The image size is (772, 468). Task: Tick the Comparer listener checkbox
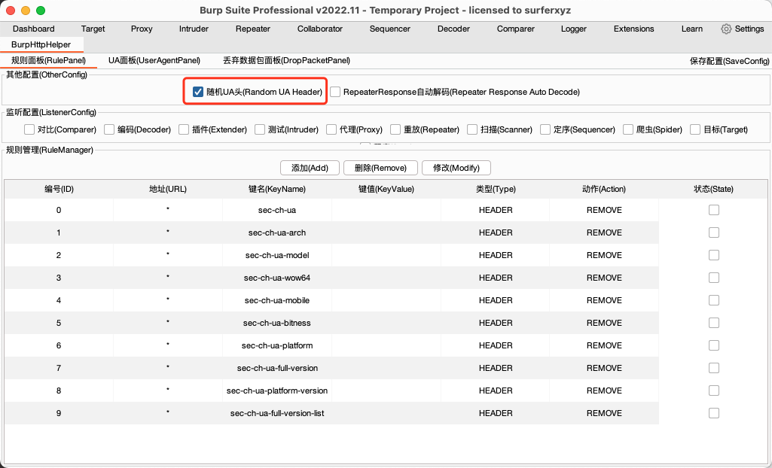point(29,129)
